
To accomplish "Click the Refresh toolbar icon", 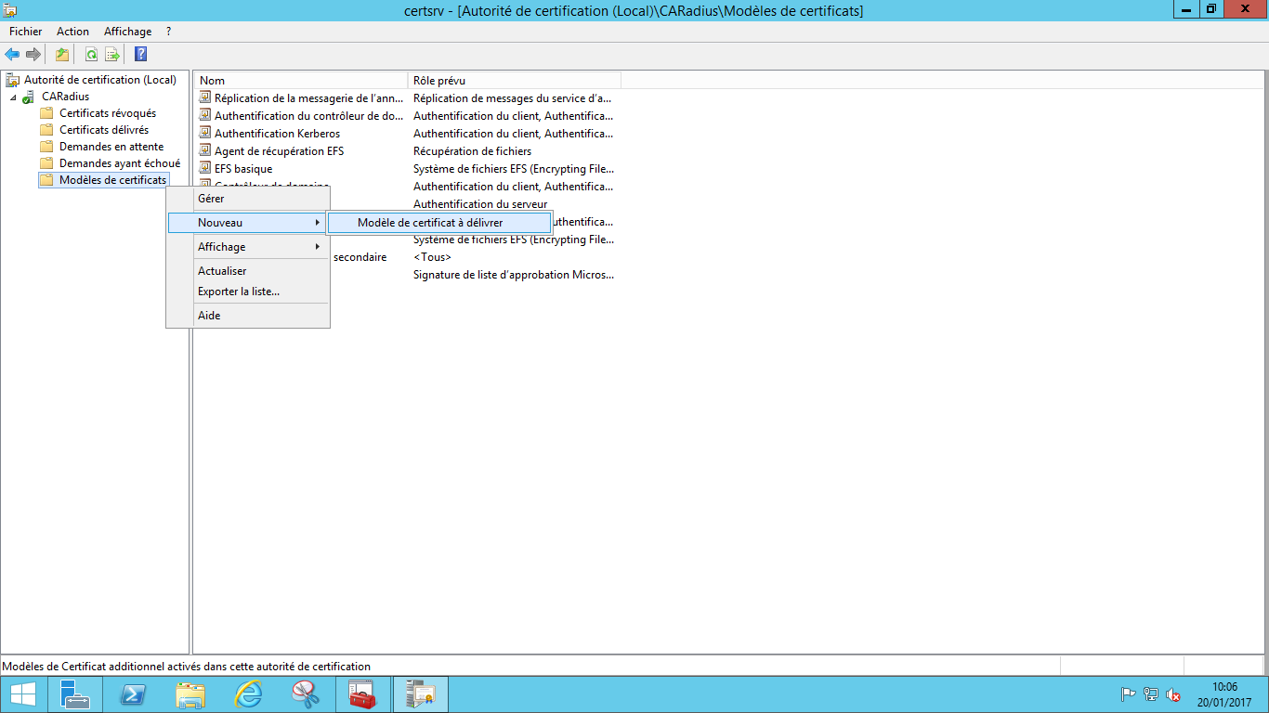I will click(91, 54).
